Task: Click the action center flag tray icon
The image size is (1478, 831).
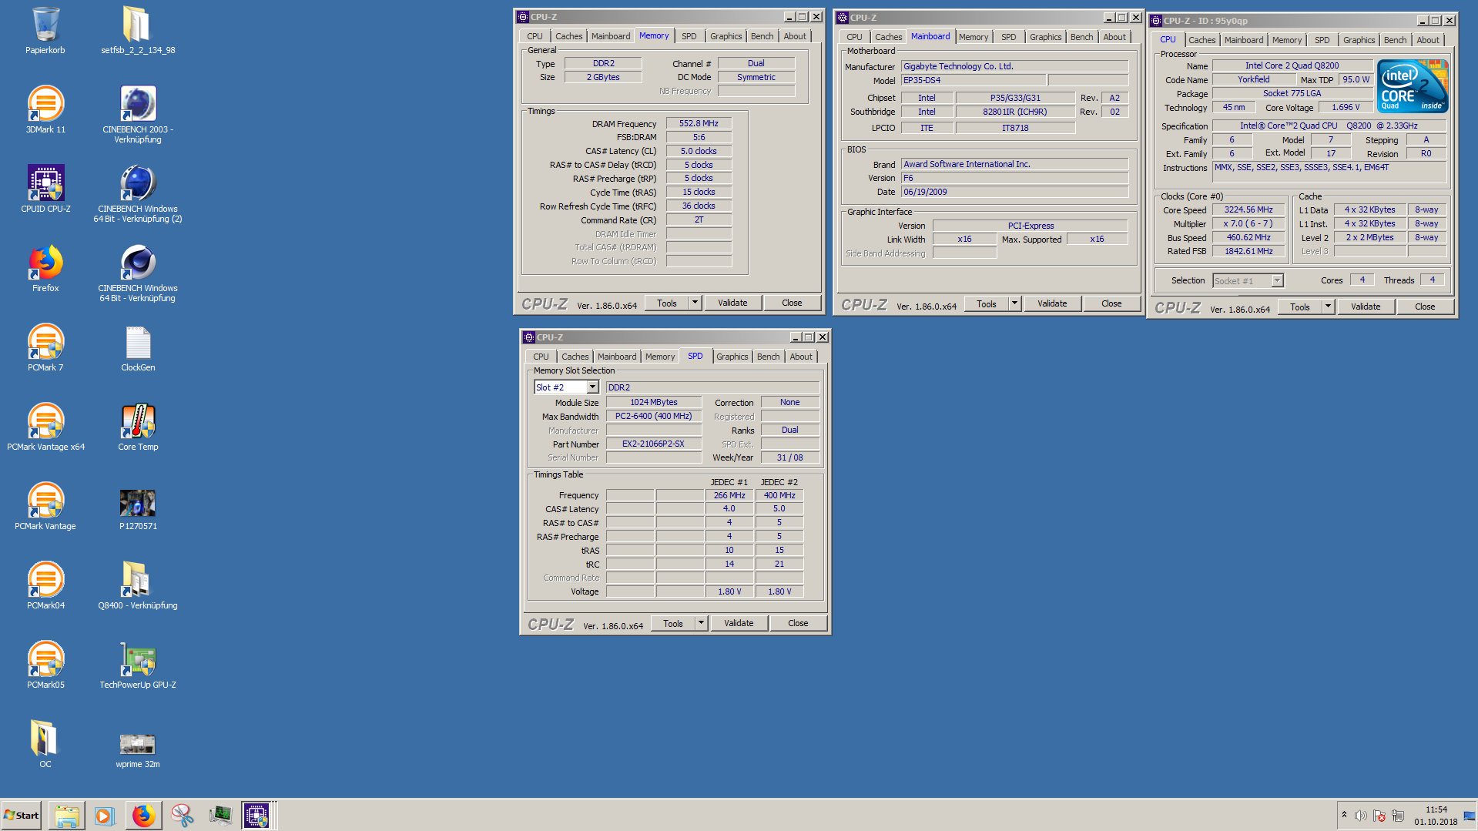Action: click(1379, 816)
